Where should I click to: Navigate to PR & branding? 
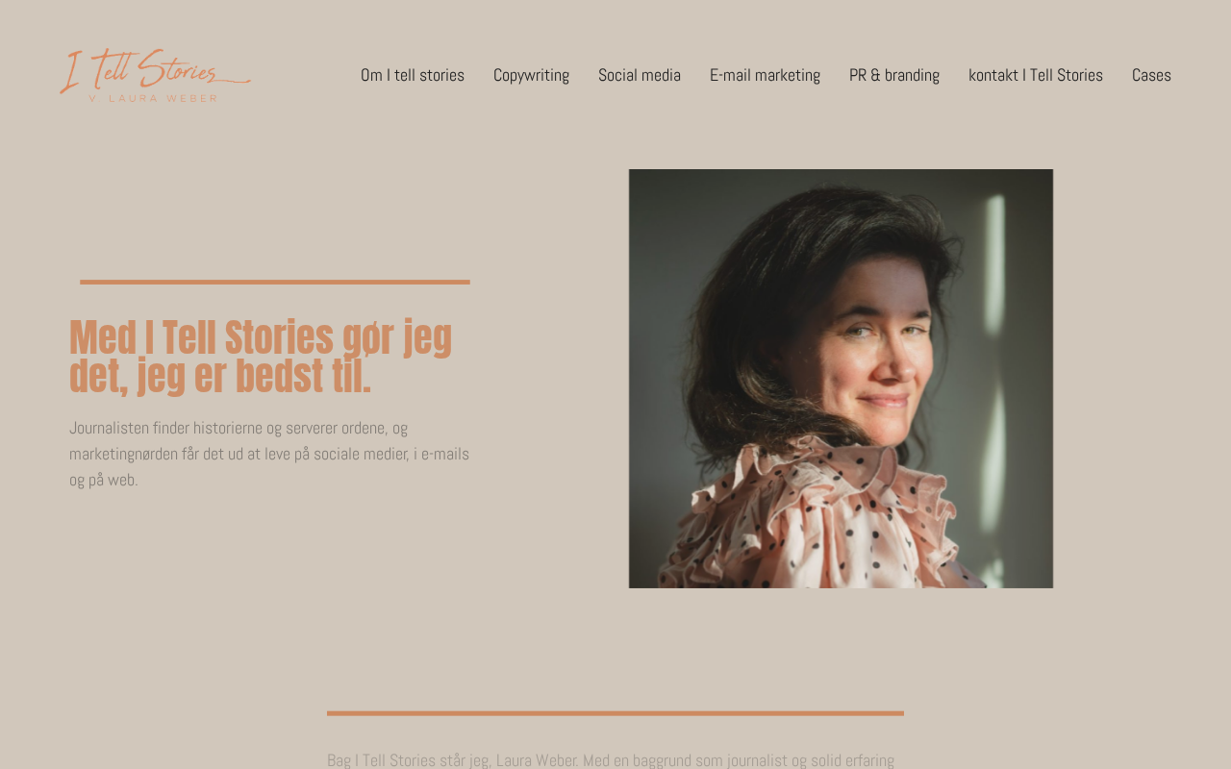pos(894,75)
